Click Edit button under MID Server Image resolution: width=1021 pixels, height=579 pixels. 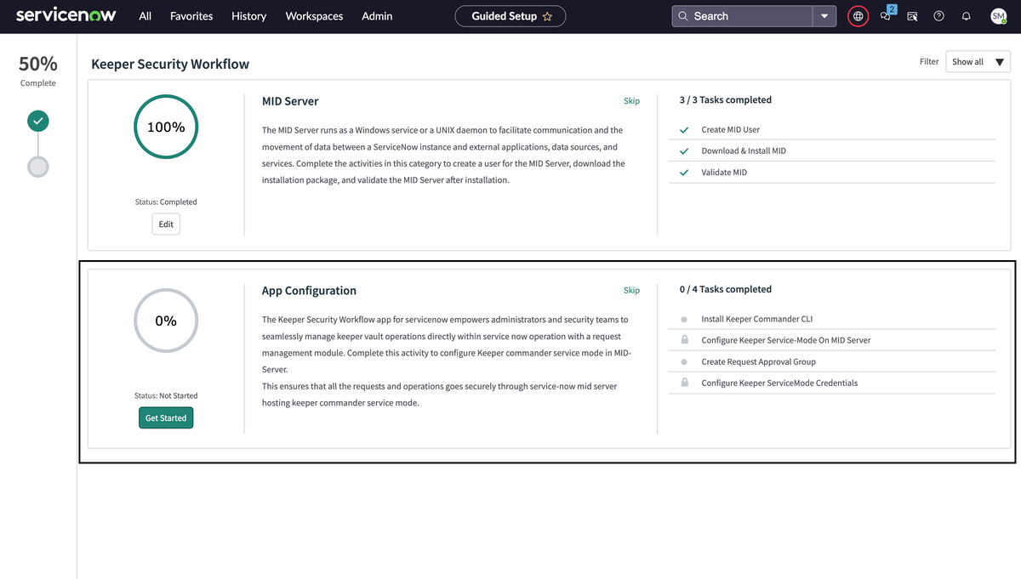pyautogui.click(x=166, y=224)
